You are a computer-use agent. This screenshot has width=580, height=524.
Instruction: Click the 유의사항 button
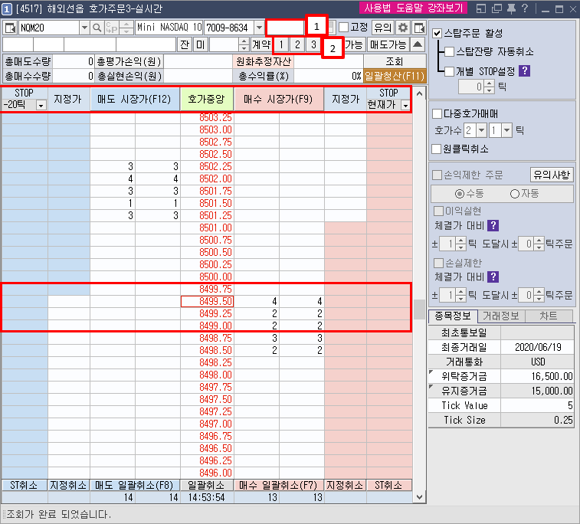(552, 175)
